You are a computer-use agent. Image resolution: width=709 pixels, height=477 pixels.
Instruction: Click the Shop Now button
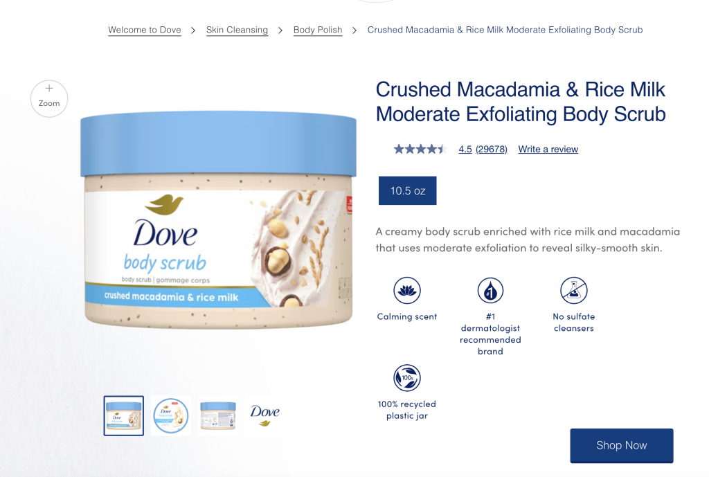[x=621, y=445]
